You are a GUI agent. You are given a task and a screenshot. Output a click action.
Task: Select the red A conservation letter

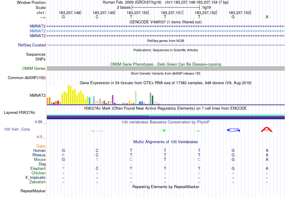267,129
